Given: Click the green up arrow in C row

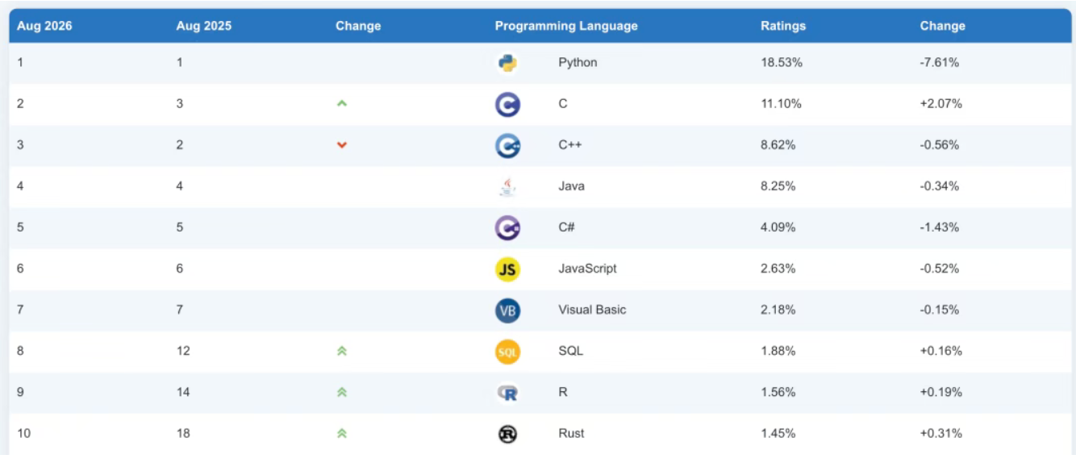Looking at the screenshot, I should point(341,103).
